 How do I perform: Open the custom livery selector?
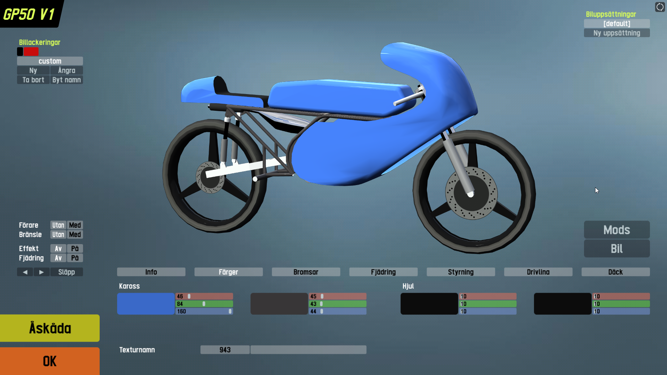[x=50, y=61]
